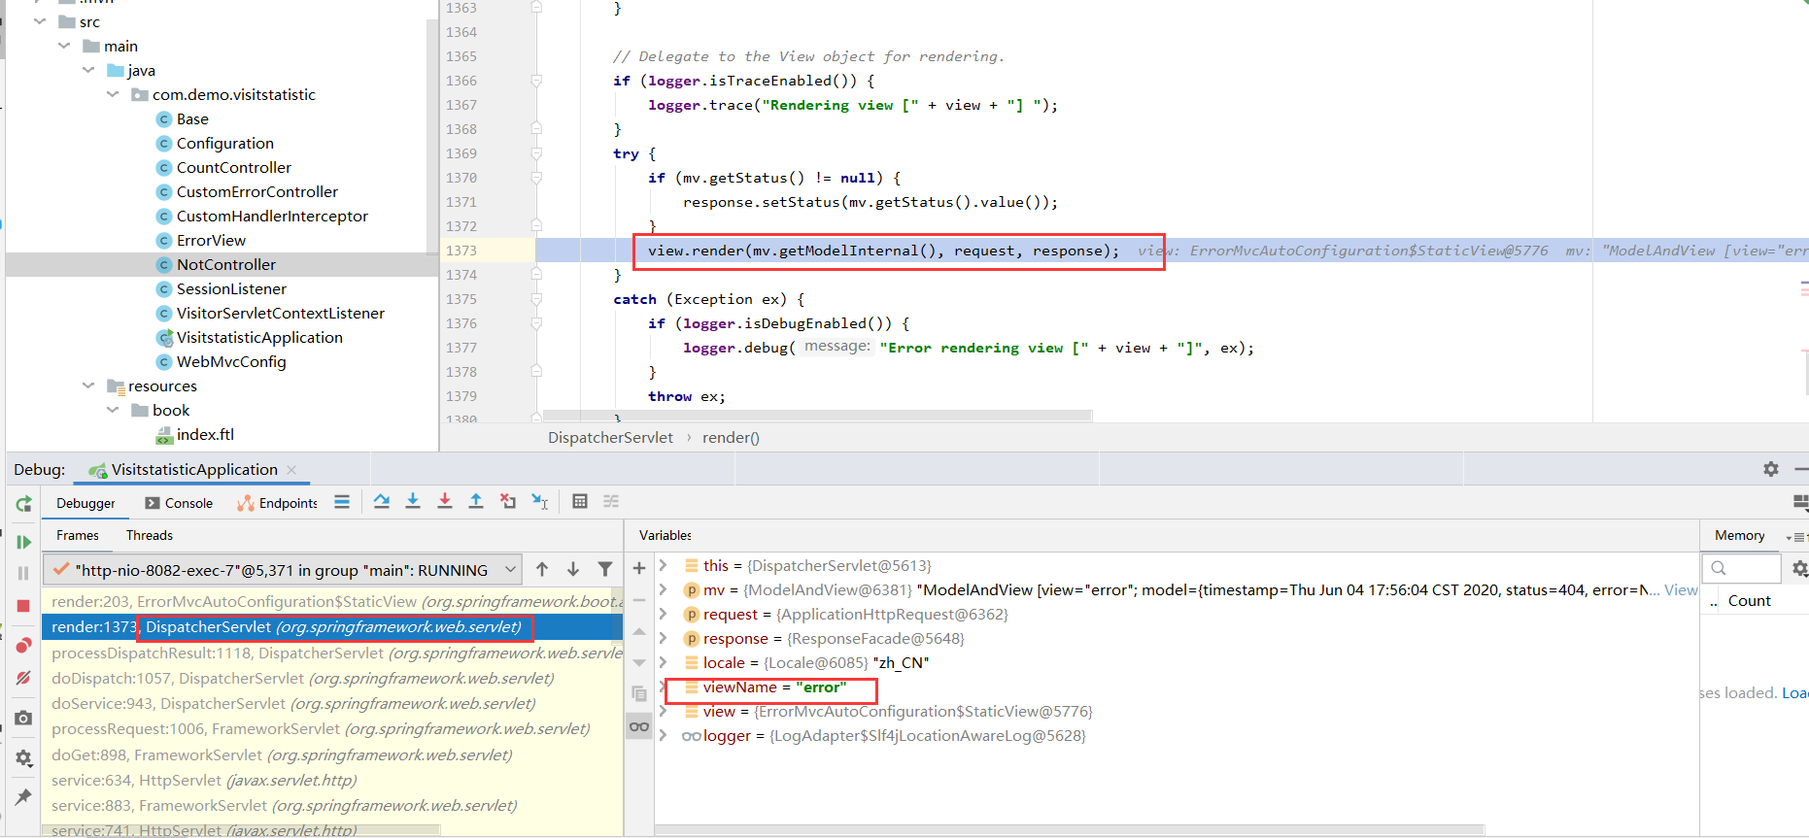Switch to Debugger tab
Viewport: 1809px width, 838px height.
click(85, 503)
